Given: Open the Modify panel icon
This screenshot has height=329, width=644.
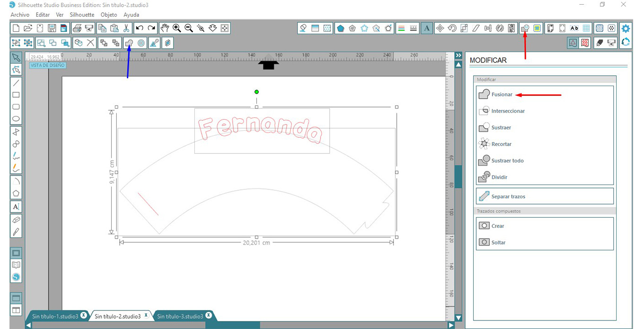Looking at the screenshot, I should tap(525, 28).
